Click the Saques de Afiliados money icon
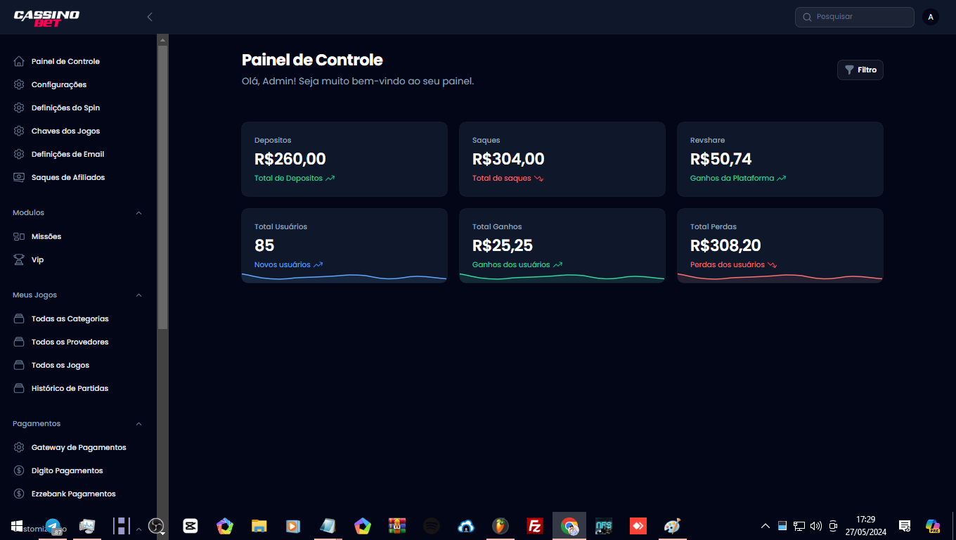The width and height of the screenshot is (956, 540). coord(19,177)
